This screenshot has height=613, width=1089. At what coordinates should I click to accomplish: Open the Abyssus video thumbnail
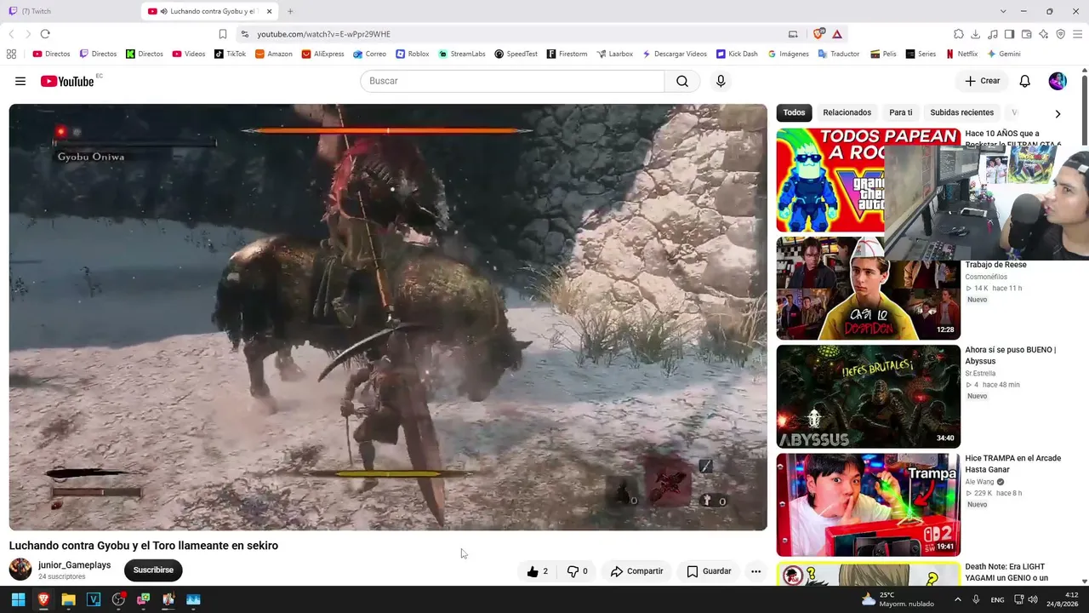[x=868, y=397]
